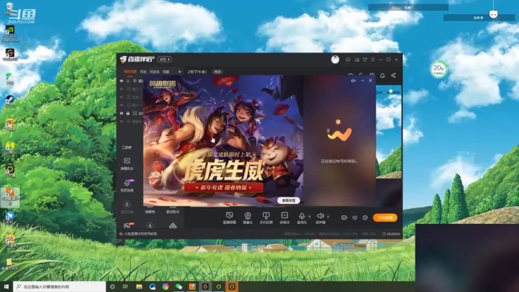Image resolution: width=519 pixels, height=292 pixels.
Task: Switch to the second scene tab
Action: click(143, 71)
